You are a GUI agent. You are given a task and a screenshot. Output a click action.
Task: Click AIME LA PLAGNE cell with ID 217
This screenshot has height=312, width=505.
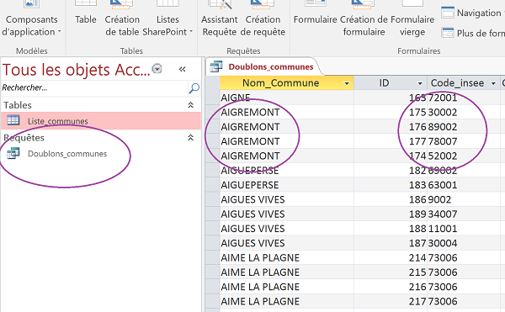[287, 301]
